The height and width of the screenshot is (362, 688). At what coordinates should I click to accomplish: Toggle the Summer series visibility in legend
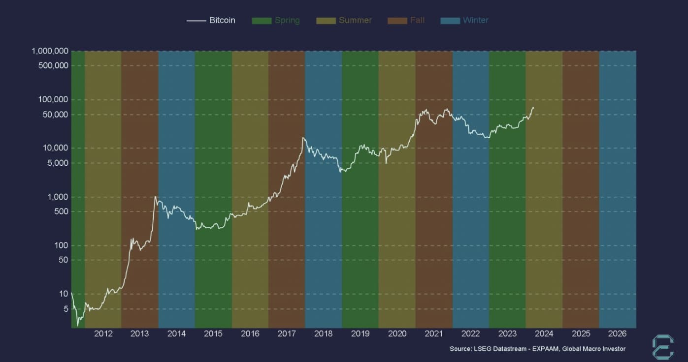[354, 20]
